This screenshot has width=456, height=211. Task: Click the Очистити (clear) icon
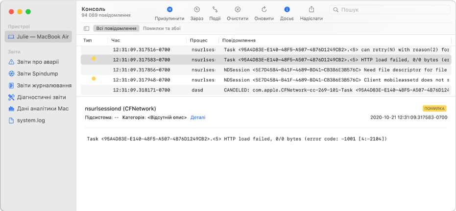tap(238, 10)
